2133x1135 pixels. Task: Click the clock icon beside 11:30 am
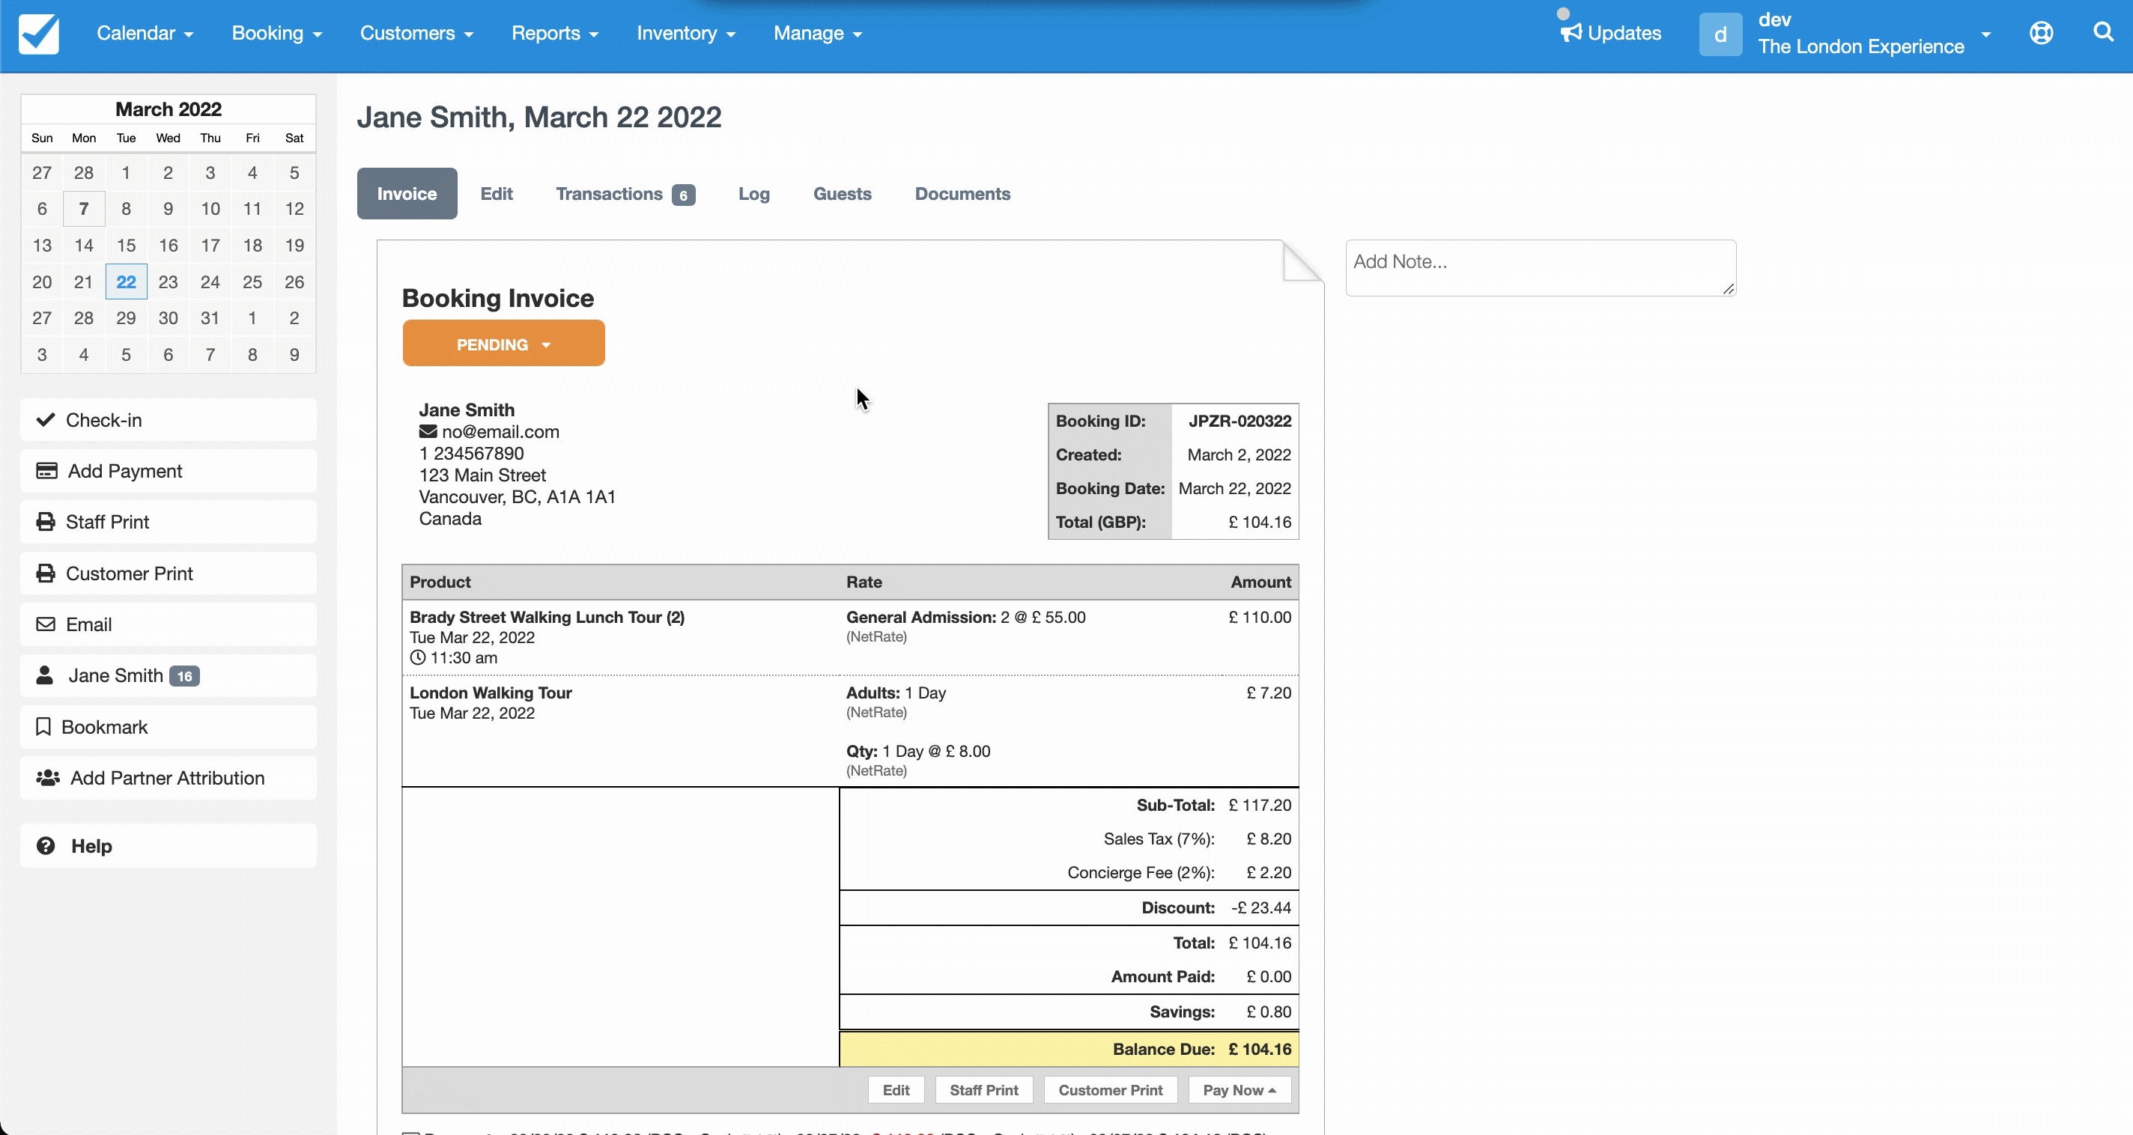(418, 657)
